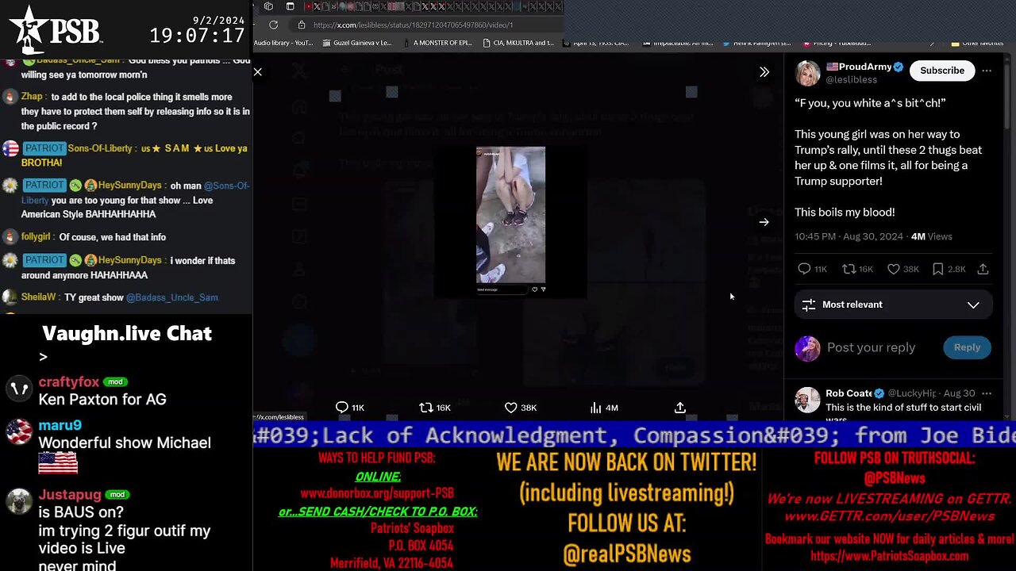Click Justapug name in Vaughn chat
This screenshot has height=571, width=1016.
(70, 495)
